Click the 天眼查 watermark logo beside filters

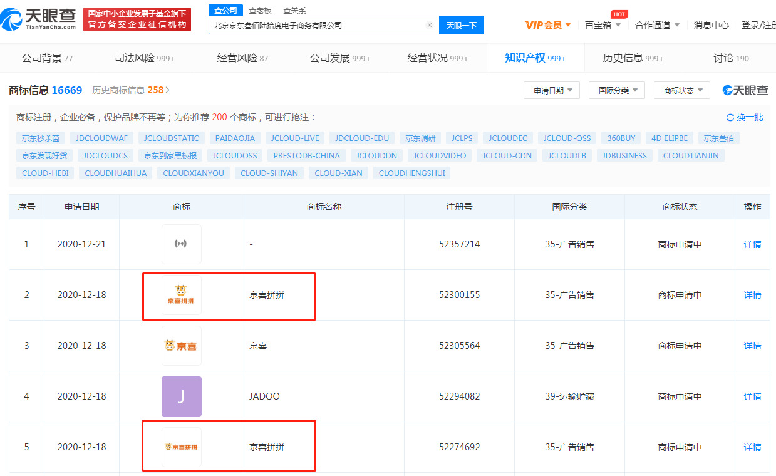745,90
